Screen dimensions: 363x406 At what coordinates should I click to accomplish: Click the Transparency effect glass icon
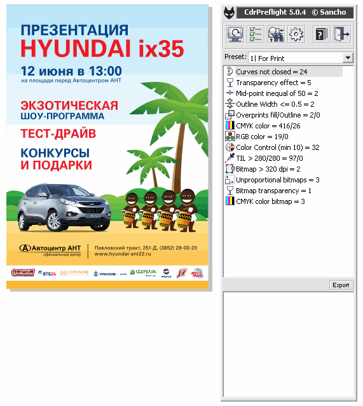229,83
